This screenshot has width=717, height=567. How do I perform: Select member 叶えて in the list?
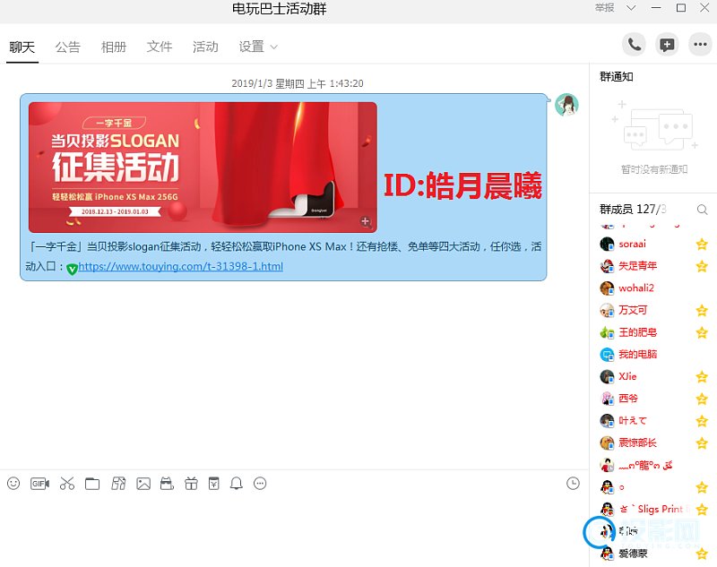pos(653,420)
